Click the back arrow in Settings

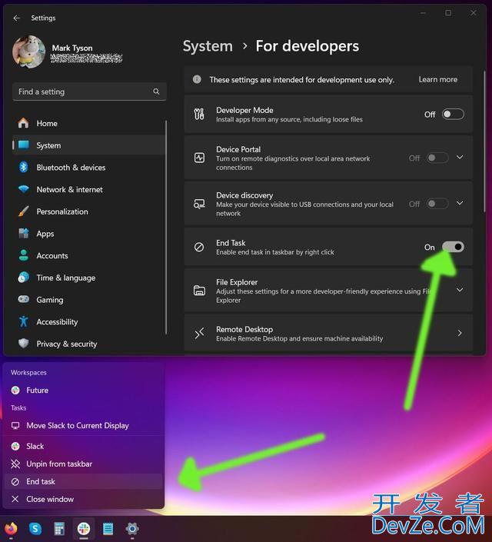click(x=17, y=18)
